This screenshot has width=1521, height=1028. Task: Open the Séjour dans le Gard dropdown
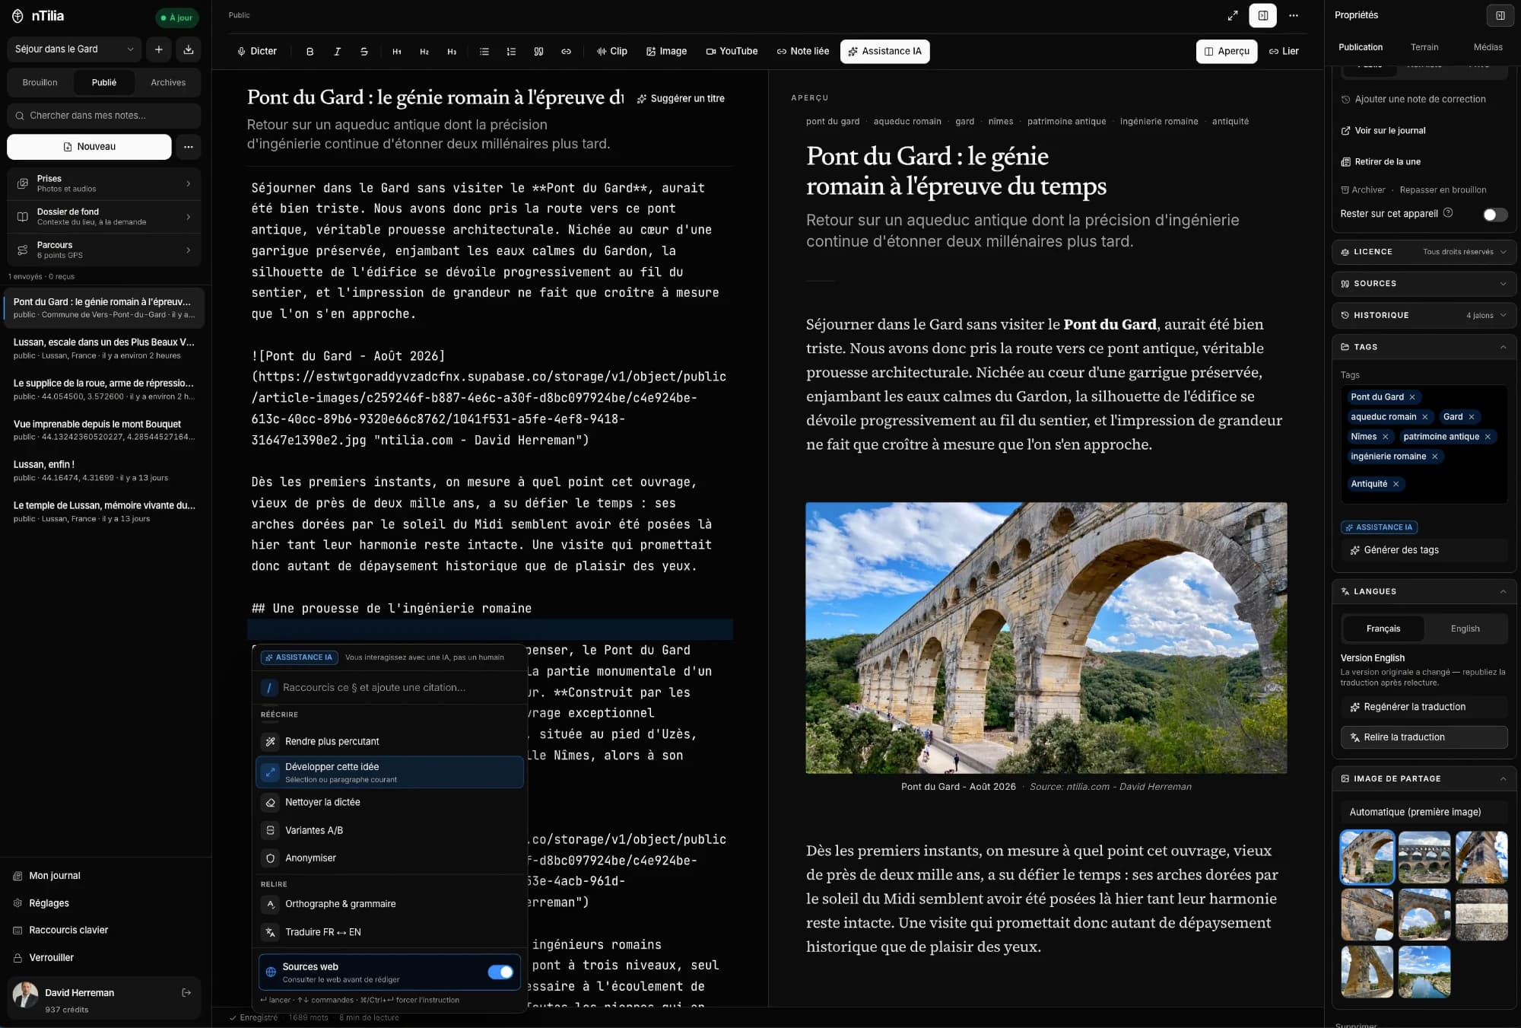74,49
